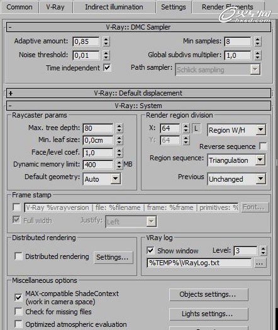Toggle MAX-compatible ShadeContext checkbox
Image resolution: width=278 pixels, height=330 pixels.
click(x=18, y=297)
